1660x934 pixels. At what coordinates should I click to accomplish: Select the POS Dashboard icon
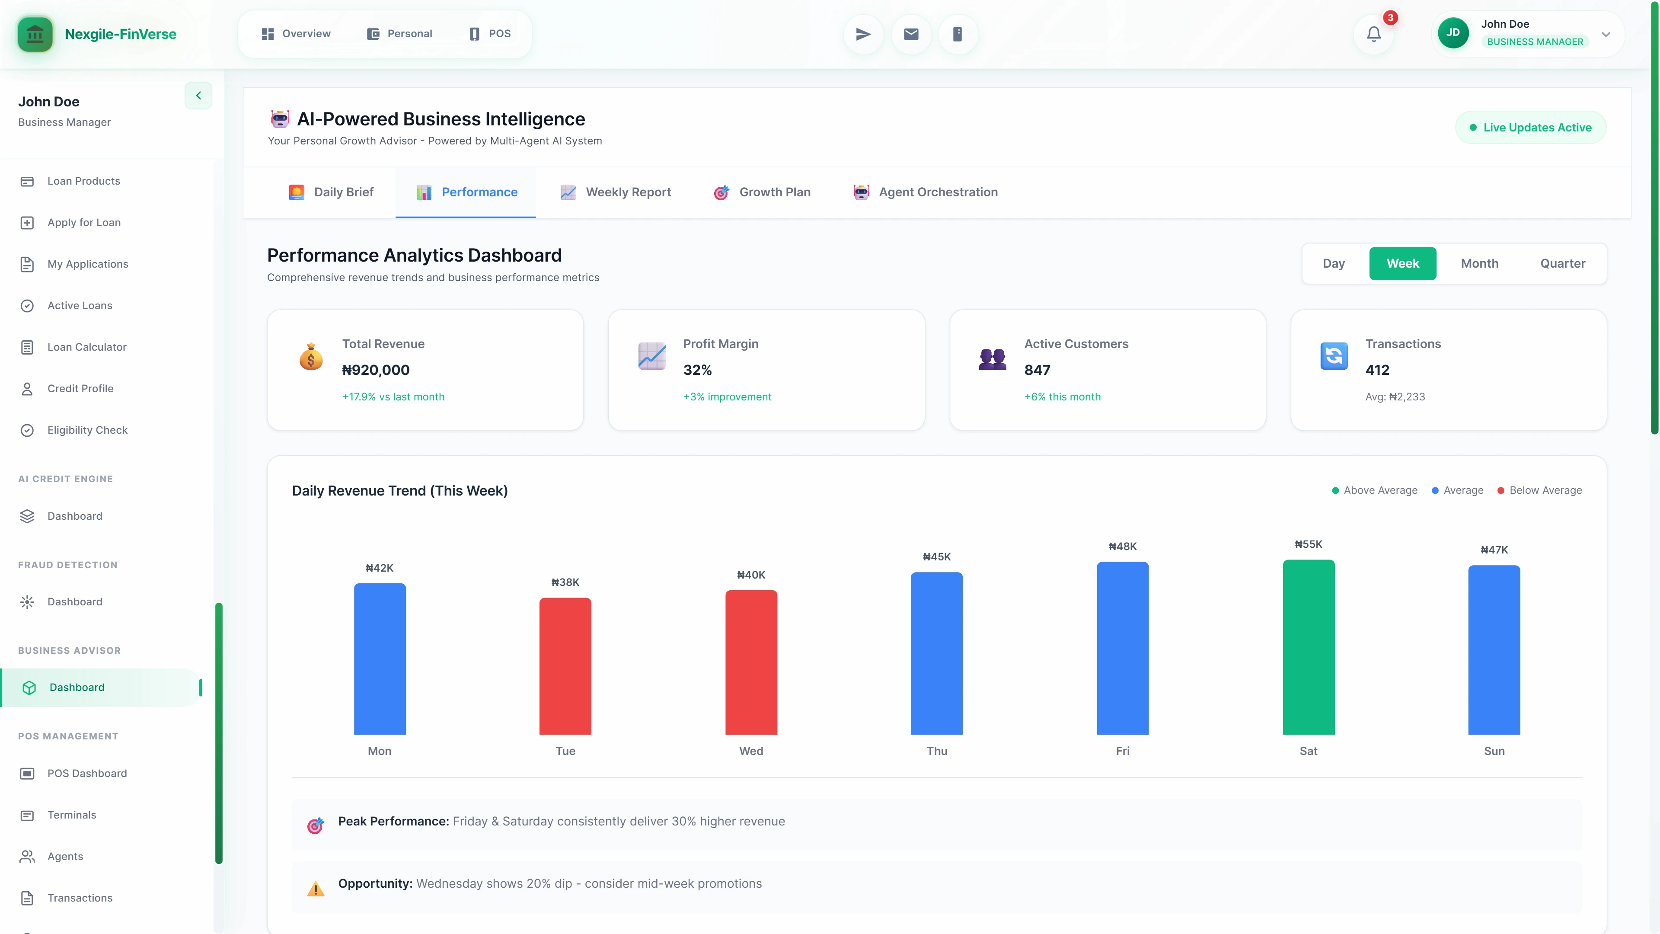point(26,773)
